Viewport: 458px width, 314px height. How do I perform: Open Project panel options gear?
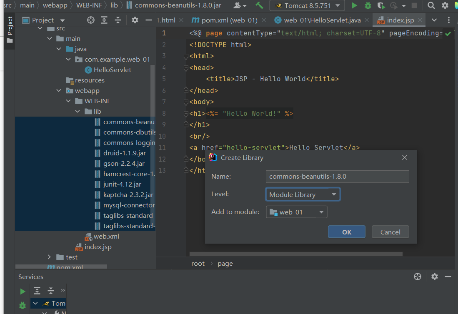click(135, 20)
